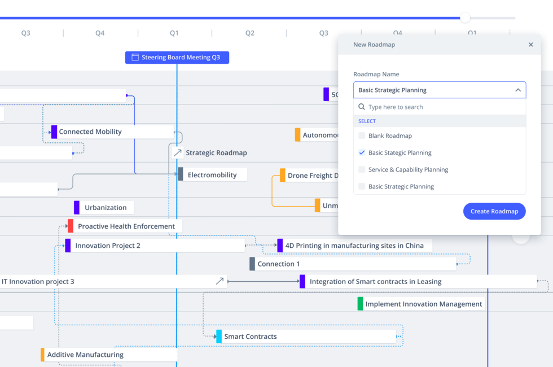The height and width of the screenshot is (367, 553).
Task: Click the Q2 quarter header label
Action: click(x=249, y=33)
